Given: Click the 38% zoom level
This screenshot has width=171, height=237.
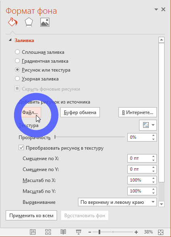Looking at the screenshot, I should (148, 232).
